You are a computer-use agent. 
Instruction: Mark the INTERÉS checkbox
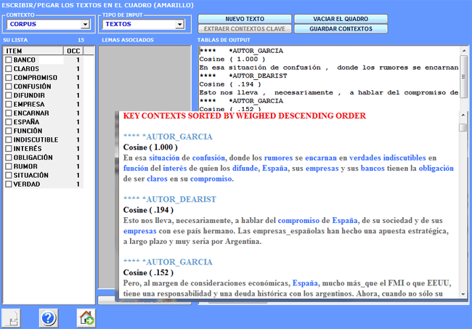[x=9, y=149]
